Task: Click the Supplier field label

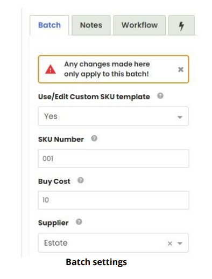Action: point(53,223)
